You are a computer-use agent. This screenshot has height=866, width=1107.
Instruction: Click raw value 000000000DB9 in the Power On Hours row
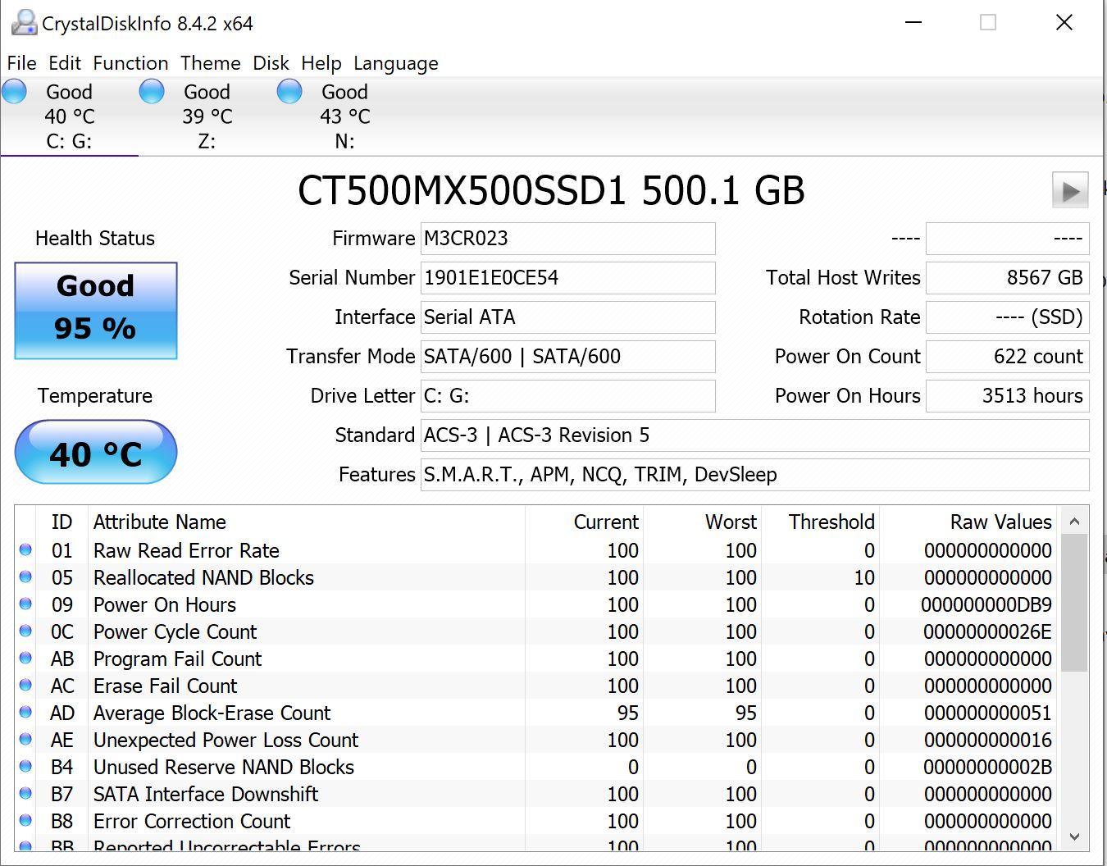986,605
